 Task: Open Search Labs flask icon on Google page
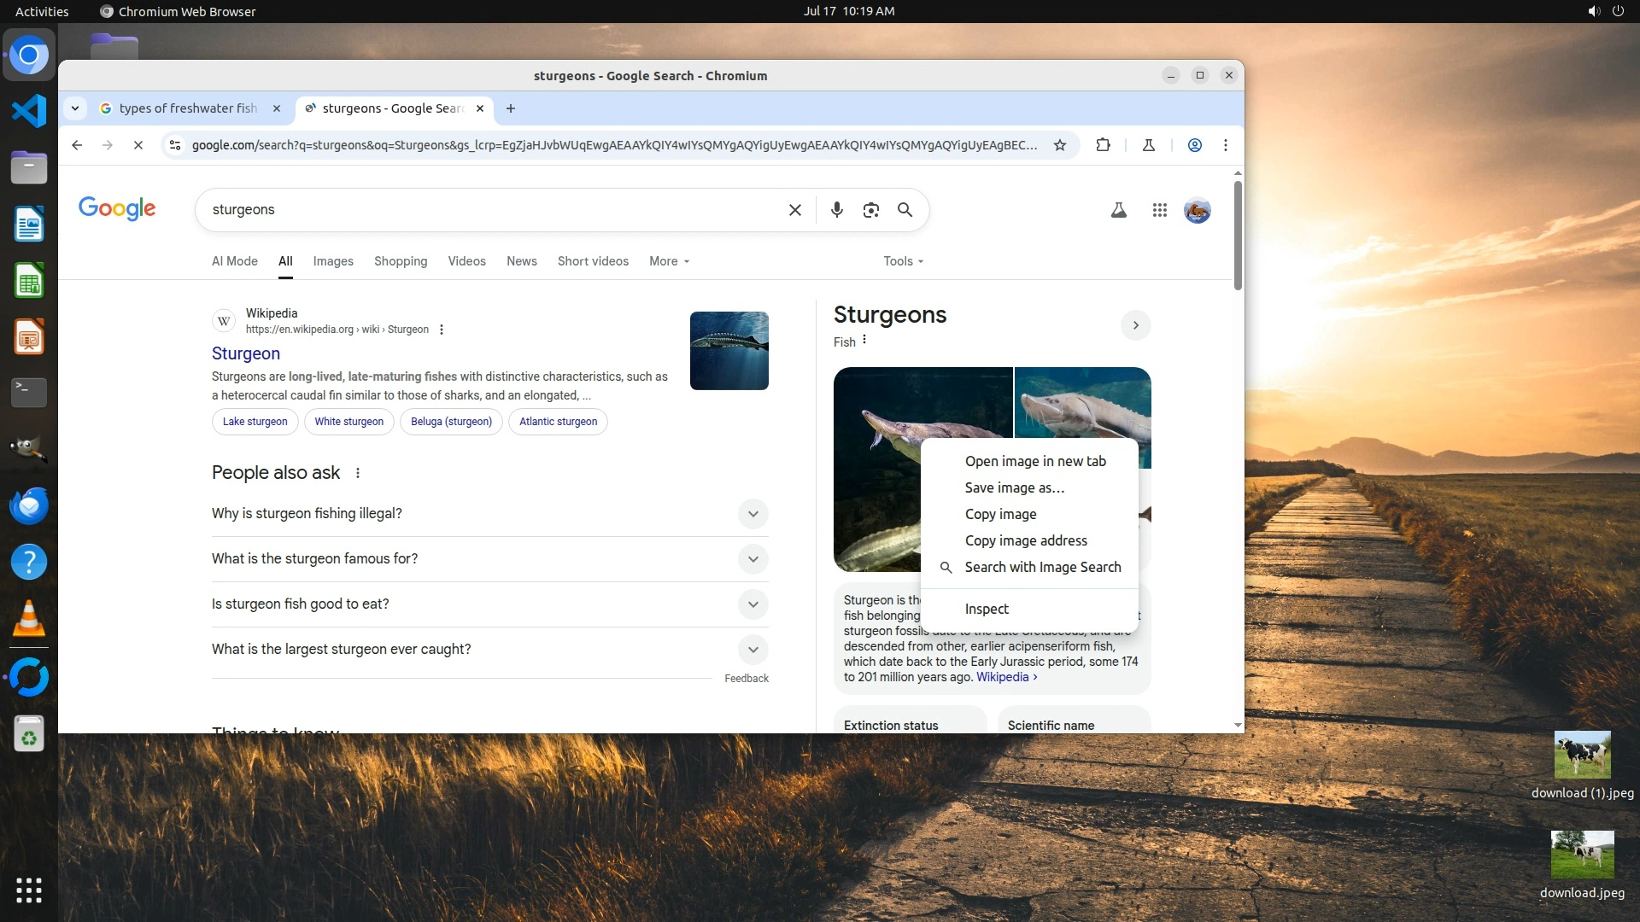tap(1118, 210)
